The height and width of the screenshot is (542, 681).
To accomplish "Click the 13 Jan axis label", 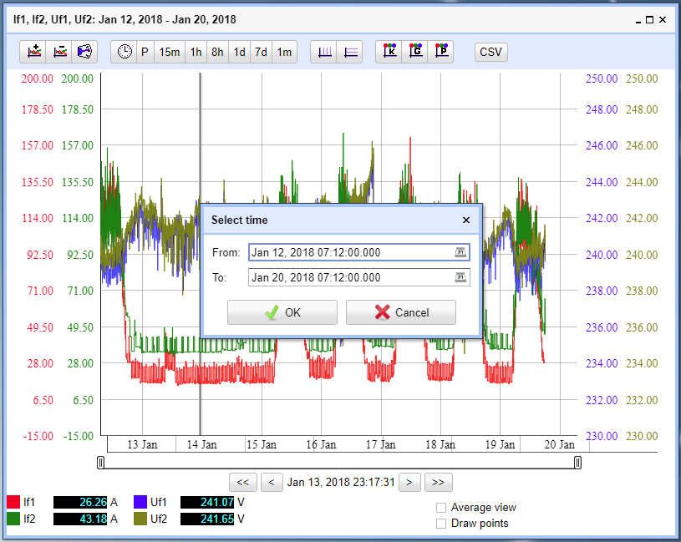I will pos(142,445).
